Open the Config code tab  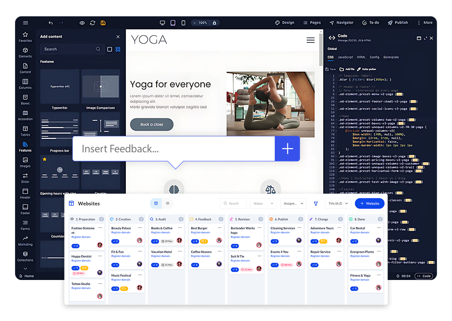coord(374,57)
